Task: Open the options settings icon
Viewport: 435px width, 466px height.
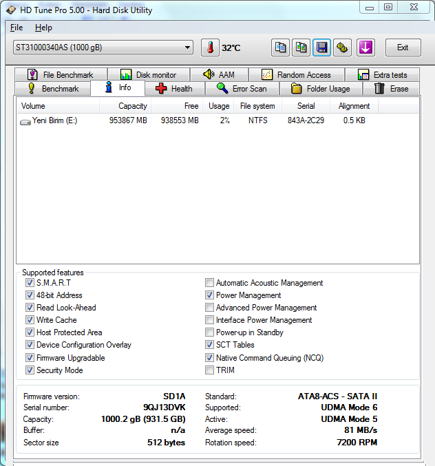Action: point(343,47)
